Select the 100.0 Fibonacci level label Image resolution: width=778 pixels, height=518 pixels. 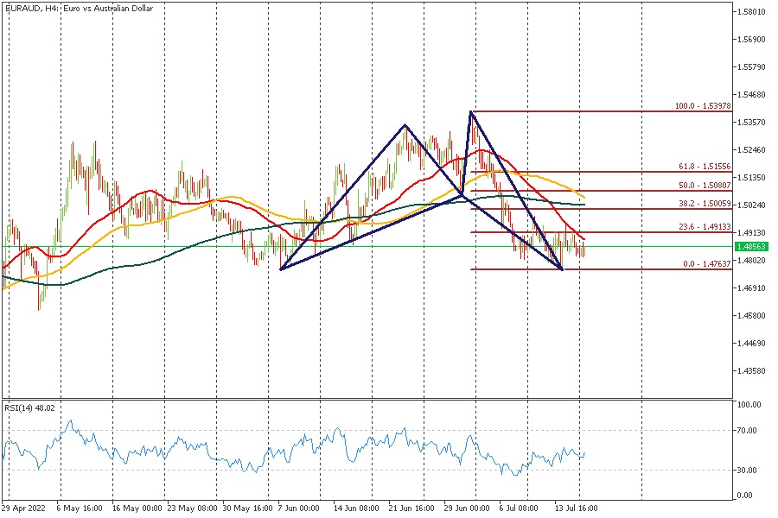[x=703, y=106]
